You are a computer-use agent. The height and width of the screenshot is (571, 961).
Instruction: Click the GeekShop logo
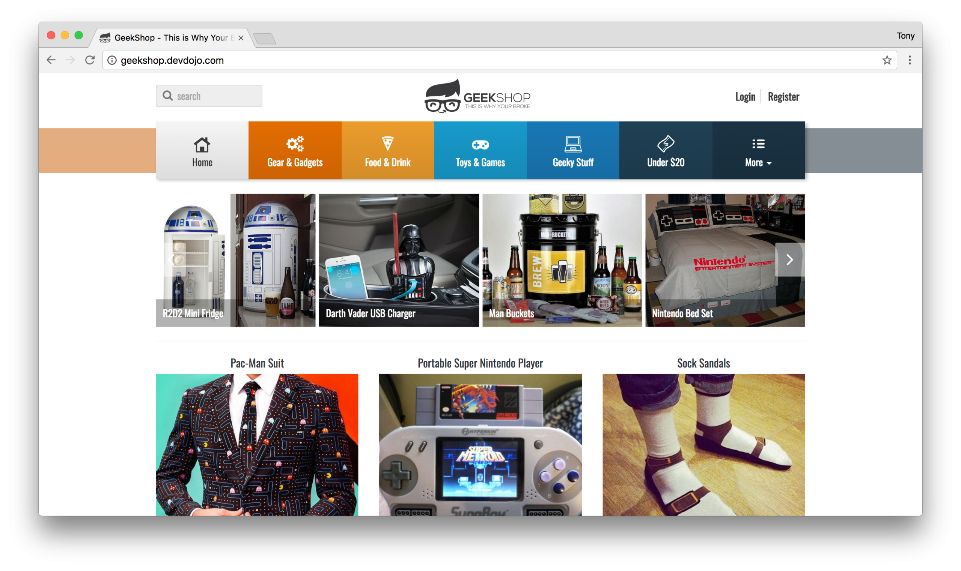[477, 96]
